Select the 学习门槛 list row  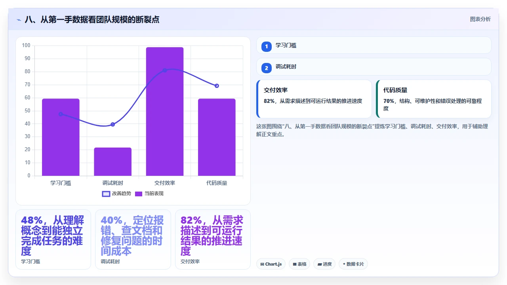(374, 45)
